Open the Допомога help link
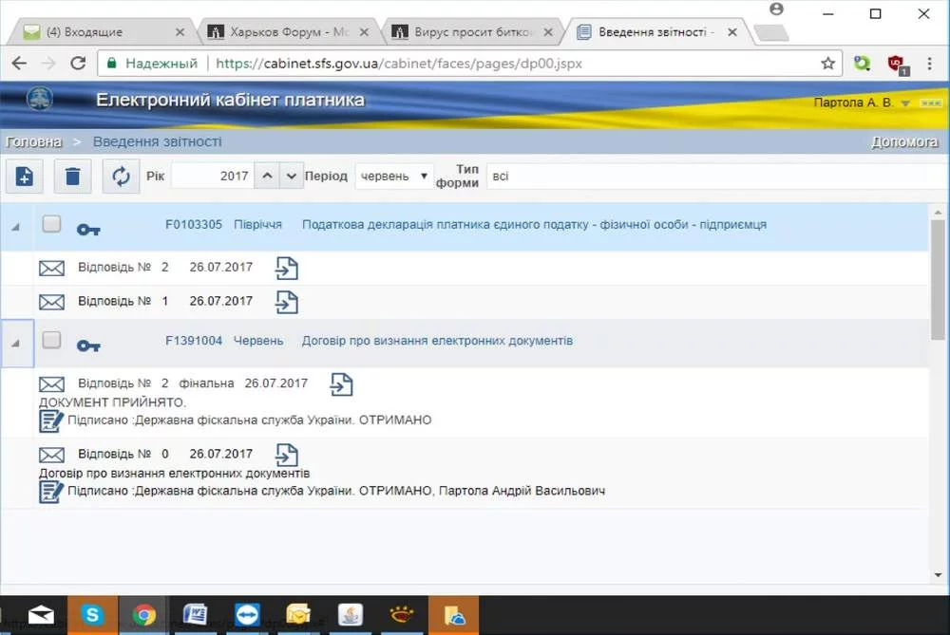 (904, 141)
